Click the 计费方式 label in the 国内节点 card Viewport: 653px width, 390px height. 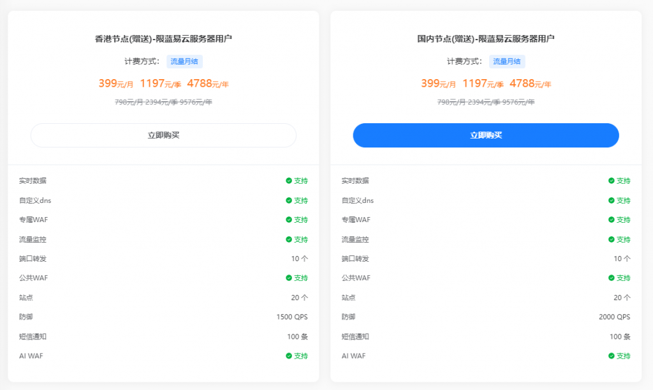point(464,61)
